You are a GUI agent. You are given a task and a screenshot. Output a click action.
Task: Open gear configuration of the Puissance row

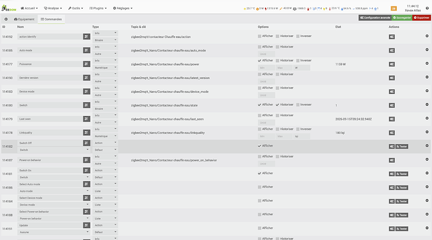[392, 64]
